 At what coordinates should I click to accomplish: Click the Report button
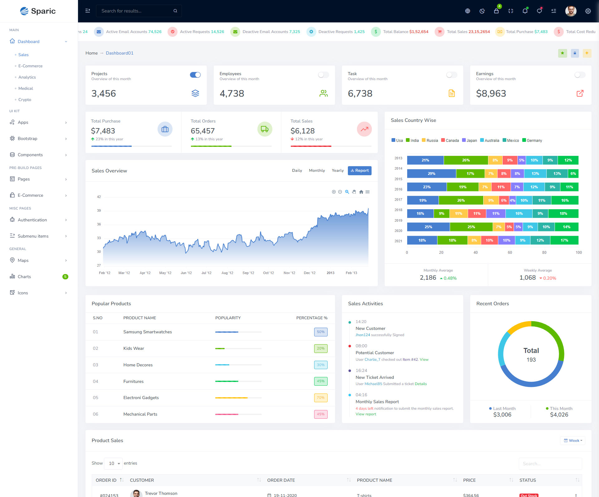point(360,171)
